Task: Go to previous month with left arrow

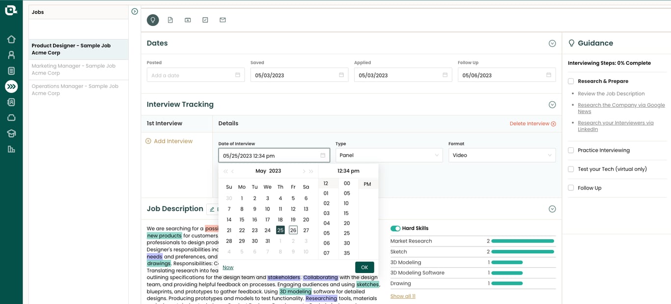Action: (233, 171)
